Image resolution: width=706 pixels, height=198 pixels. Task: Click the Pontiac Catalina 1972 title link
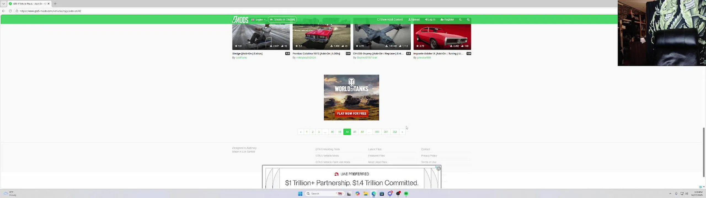316,54
